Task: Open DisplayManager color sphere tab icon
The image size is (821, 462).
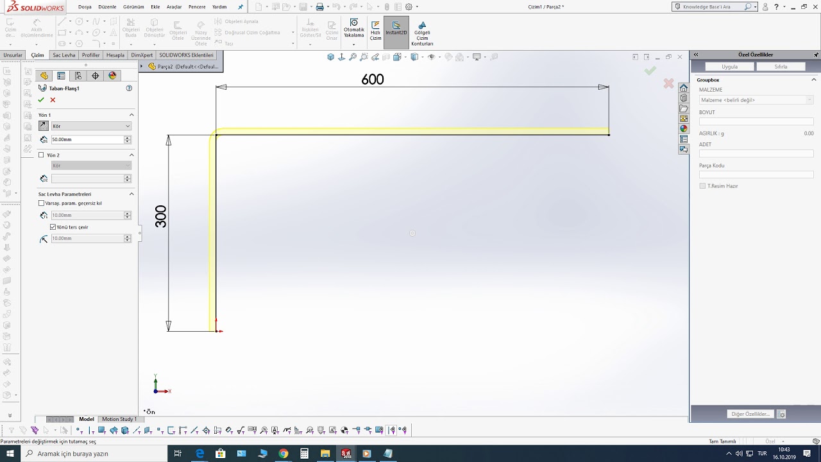Action: click(113, 76)
